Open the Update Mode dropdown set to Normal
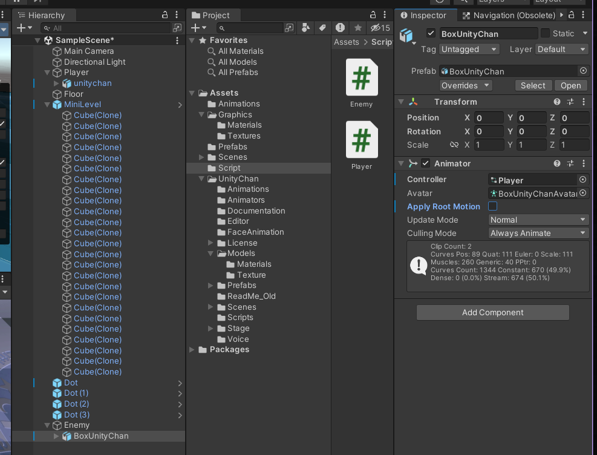The image size is (597, 455). 538,220
